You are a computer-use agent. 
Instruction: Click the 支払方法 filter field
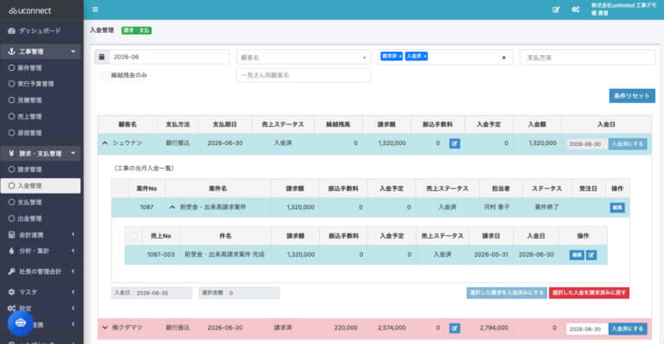click(x=587, y=57)
